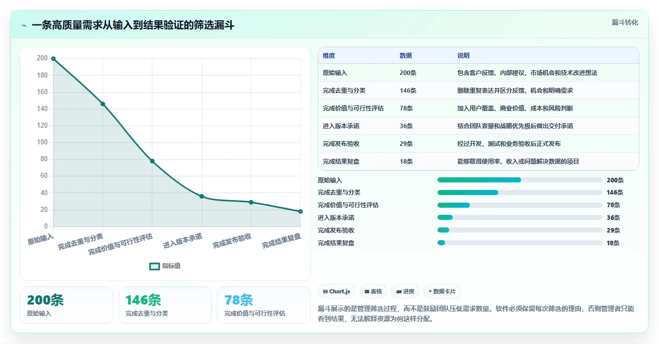Click the 完成结果复盘 progress bar
This screenshot has width=659, height=344.
click(520, 243)
